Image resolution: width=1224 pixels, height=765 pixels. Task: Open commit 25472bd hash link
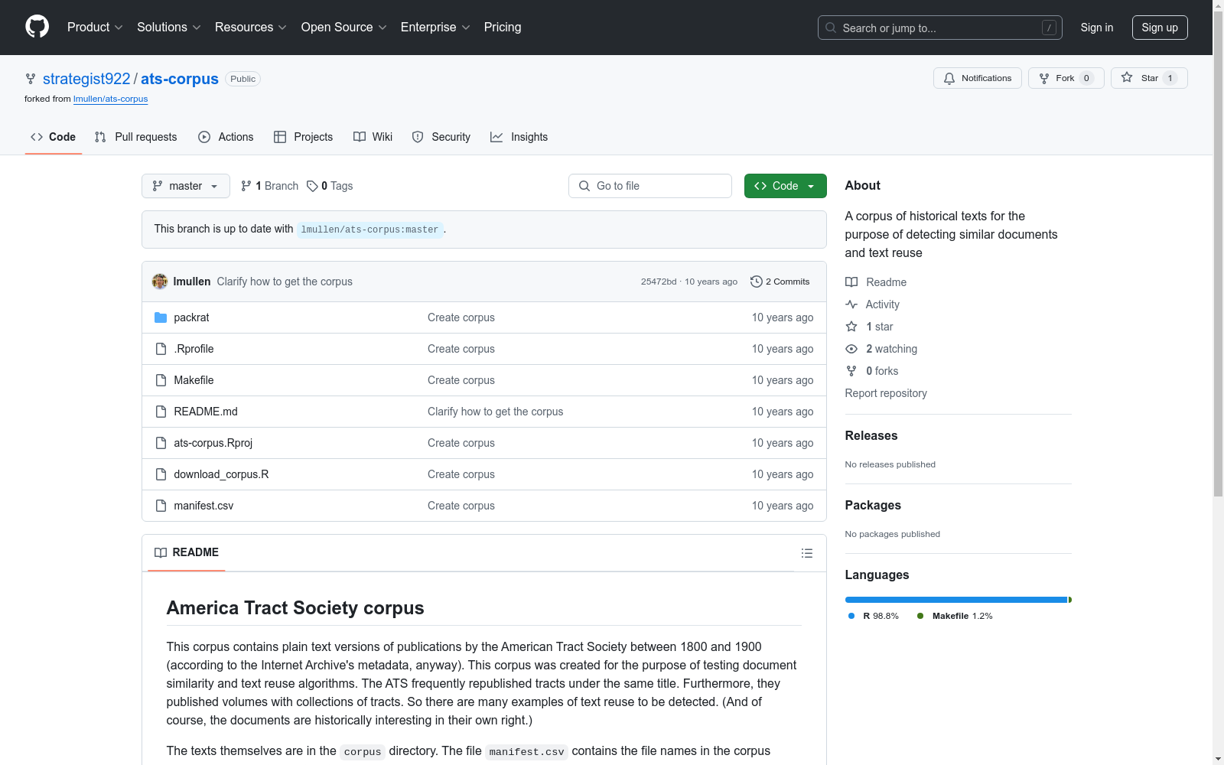click(x=659, y=282)
